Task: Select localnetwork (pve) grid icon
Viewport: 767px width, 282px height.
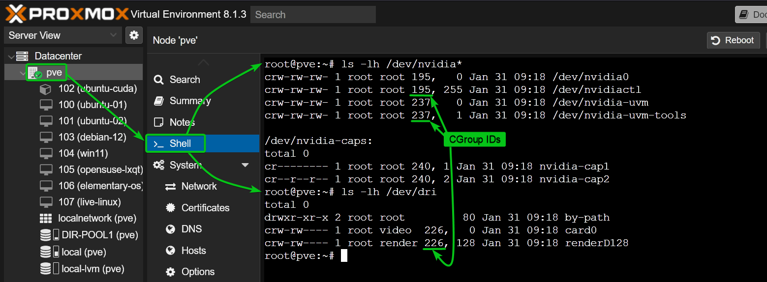Action: coord(46,219)
